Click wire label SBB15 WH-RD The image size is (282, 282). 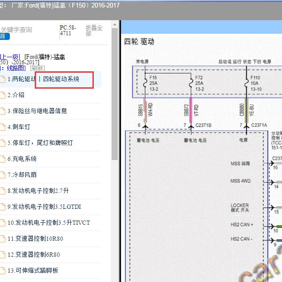(145, 110)
